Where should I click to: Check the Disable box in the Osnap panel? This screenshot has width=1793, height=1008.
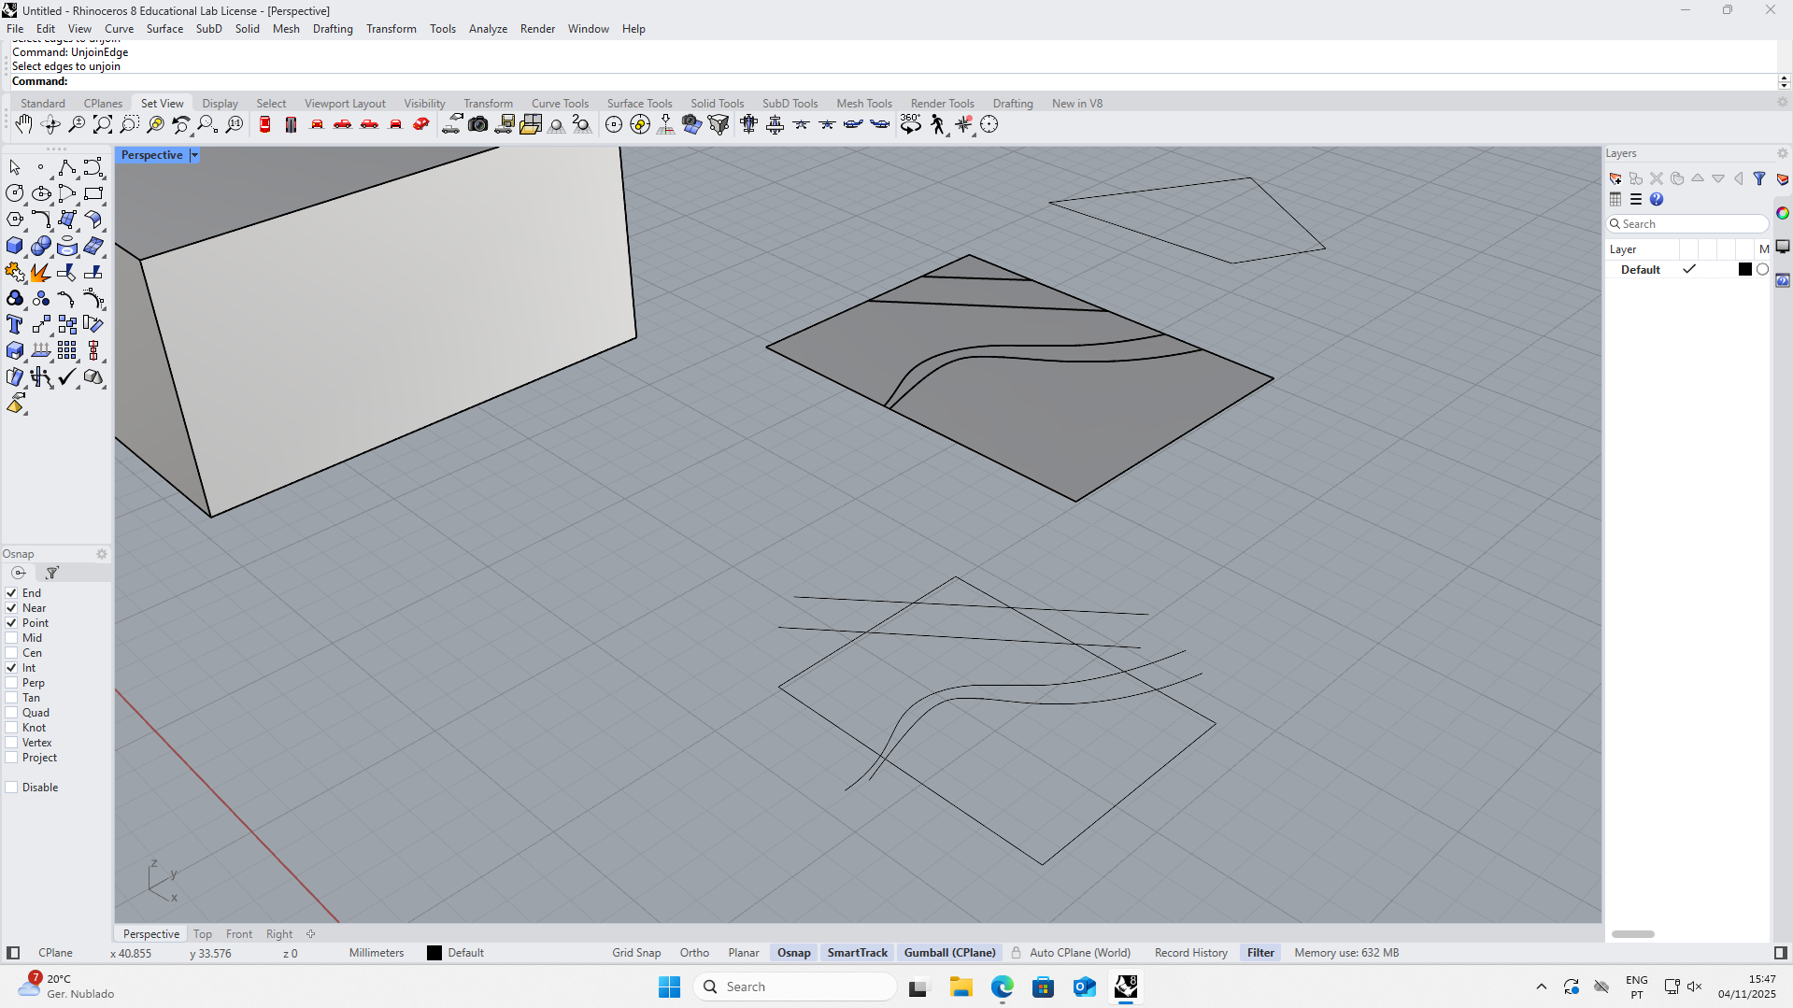tap(10, 788)
